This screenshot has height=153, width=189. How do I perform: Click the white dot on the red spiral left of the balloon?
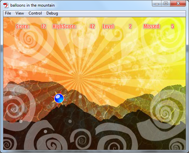(x=11, y=97)
